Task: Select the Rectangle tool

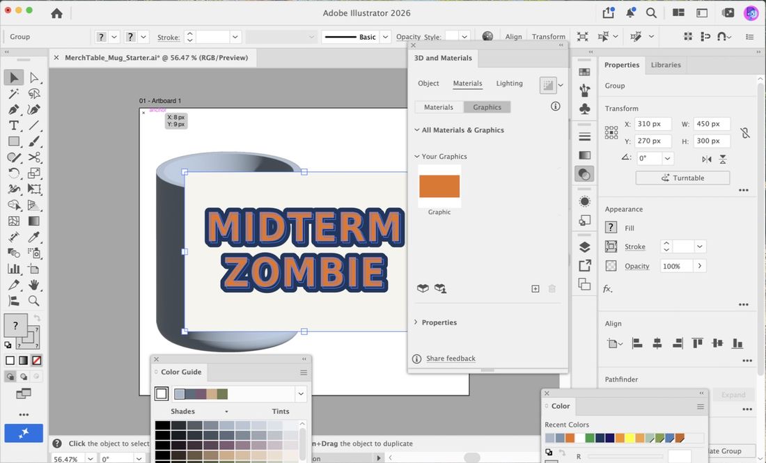Action: pos(14,141)
